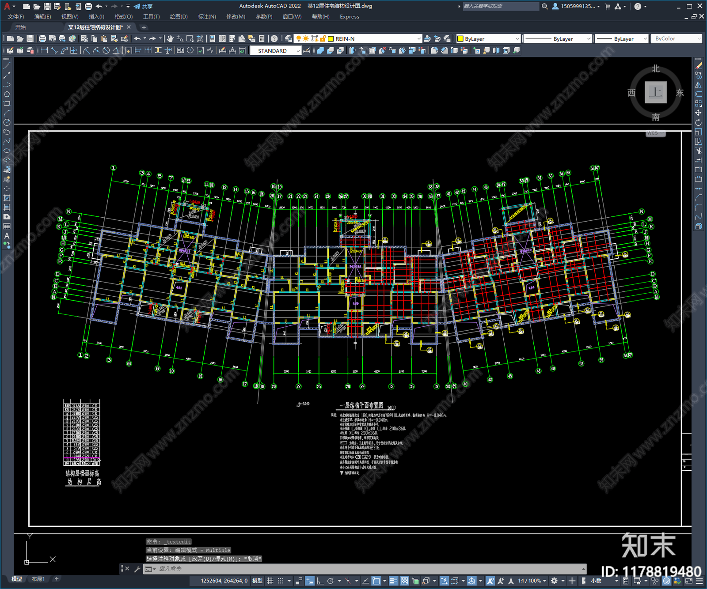Switch to the 开始 tab
This screenshot has width=707, height=589.
click(x=21, y=27)
